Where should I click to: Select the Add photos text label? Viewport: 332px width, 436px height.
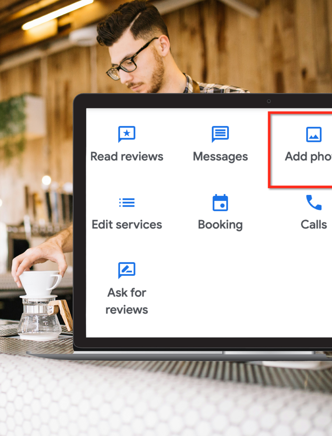(308, 157)
